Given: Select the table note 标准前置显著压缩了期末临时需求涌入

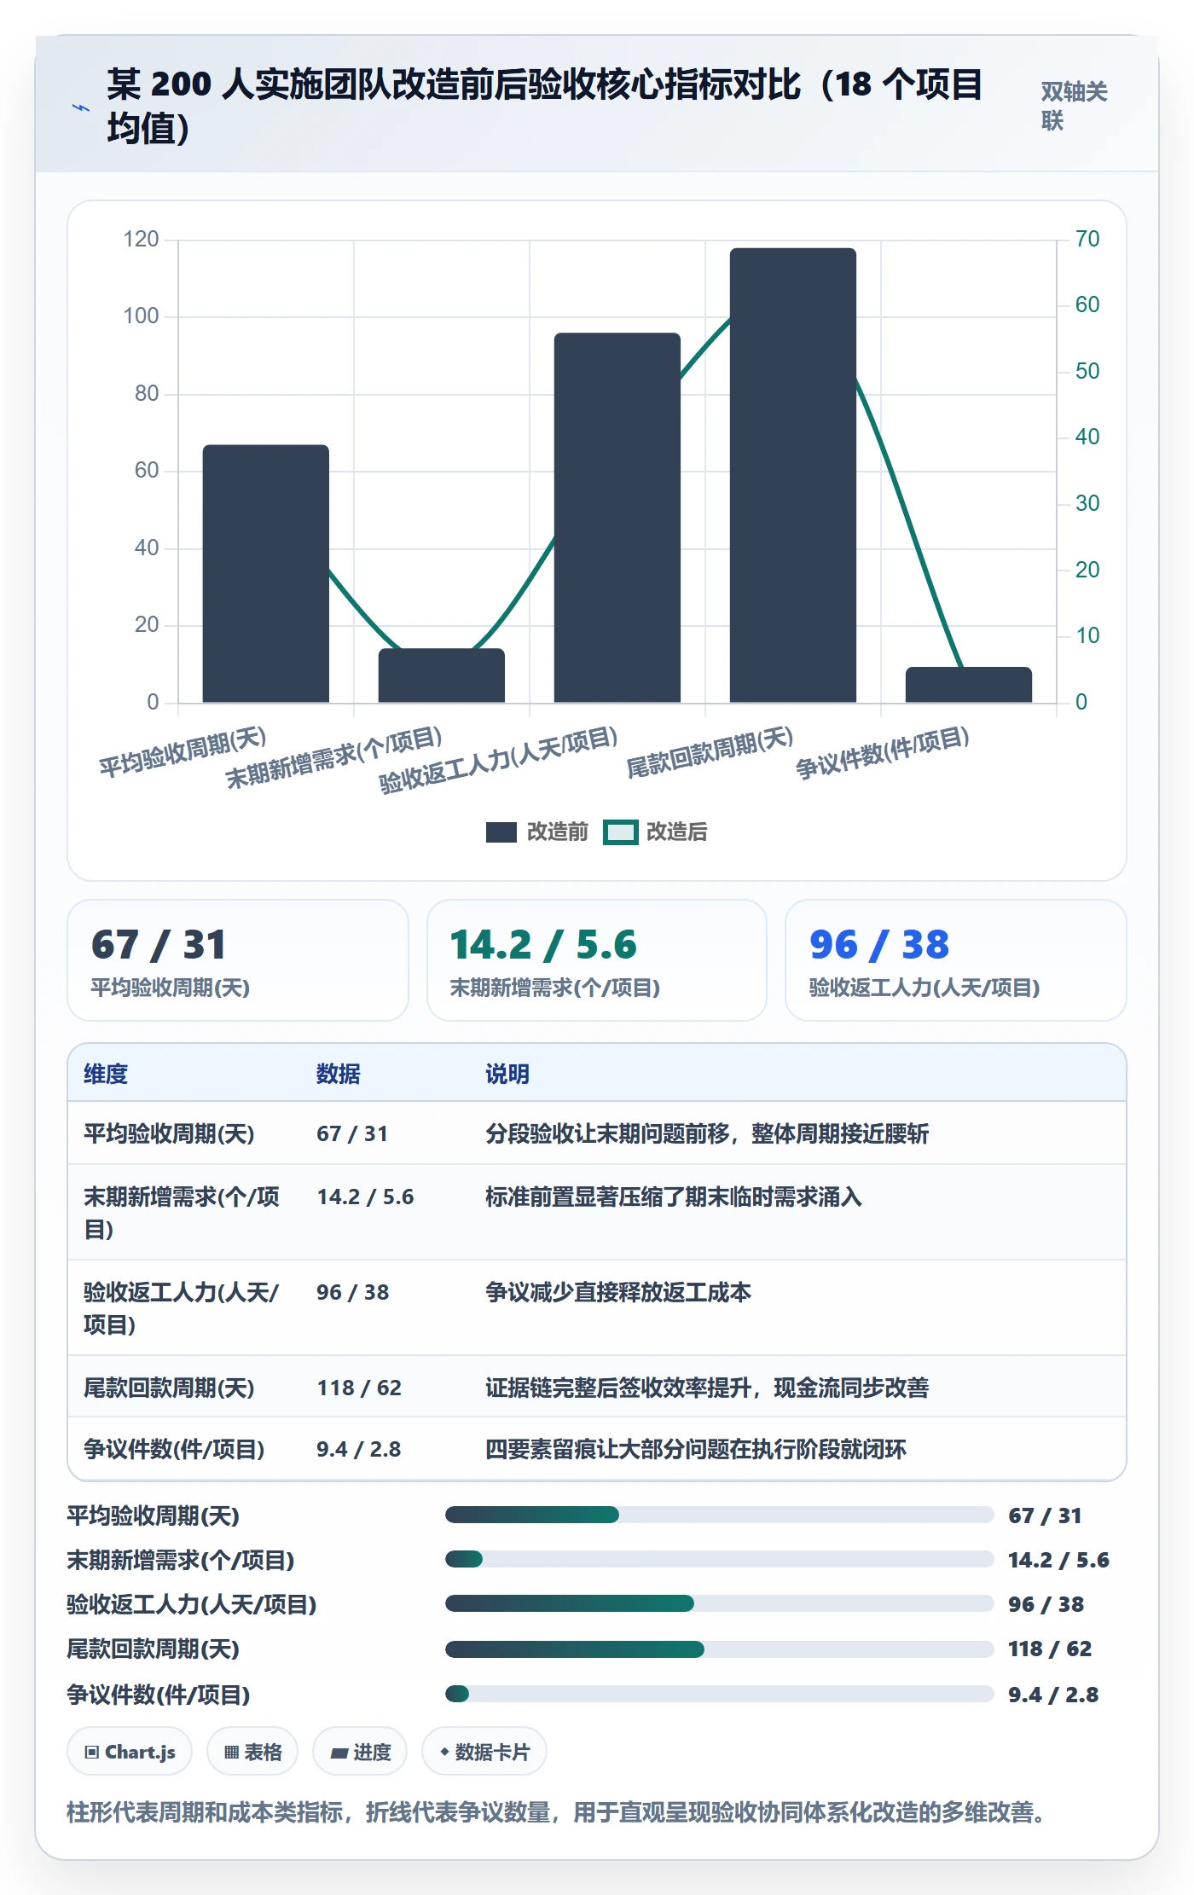Looking at the screenshot, I should pos(674,1197).
